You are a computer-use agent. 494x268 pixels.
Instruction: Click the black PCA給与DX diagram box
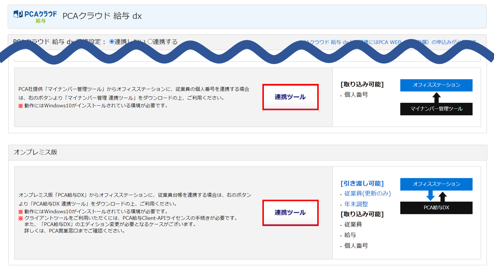436,207
